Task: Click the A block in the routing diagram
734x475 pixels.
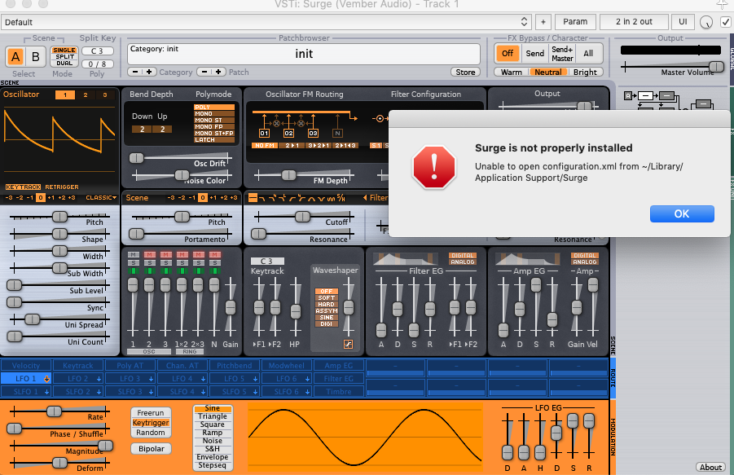Action: click(628, 95)
